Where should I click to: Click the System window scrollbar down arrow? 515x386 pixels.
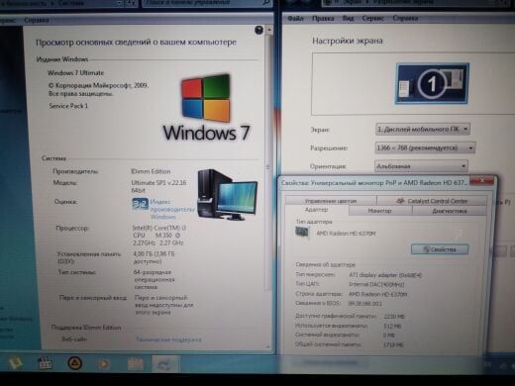pos(268,346)
